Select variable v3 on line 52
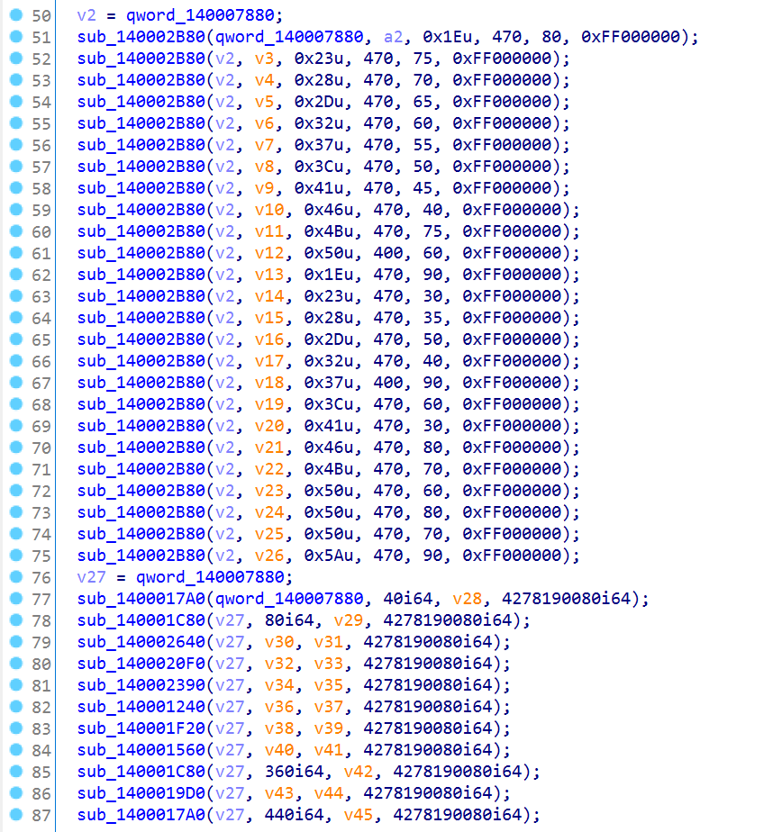 (x=264, y=59)
